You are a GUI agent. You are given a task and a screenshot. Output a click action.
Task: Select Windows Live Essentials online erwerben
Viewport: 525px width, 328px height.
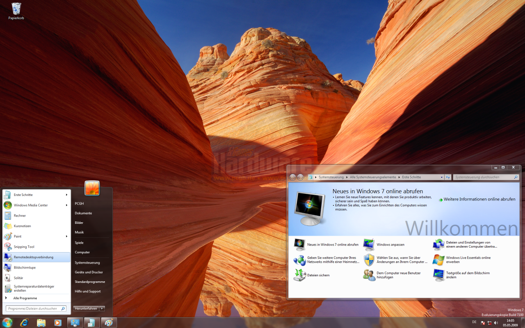pyautogui.click(x=462, y=260)
